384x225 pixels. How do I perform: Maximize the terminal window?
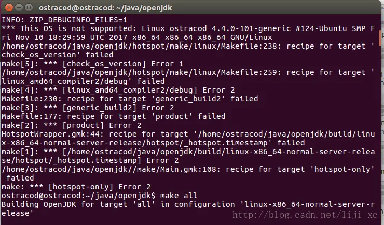(29, 8)
